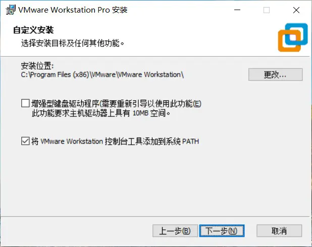Minimize the VMware Workstation Pro installer window
The width and height of the screenshot is (312, 247).
pos(237,10)
